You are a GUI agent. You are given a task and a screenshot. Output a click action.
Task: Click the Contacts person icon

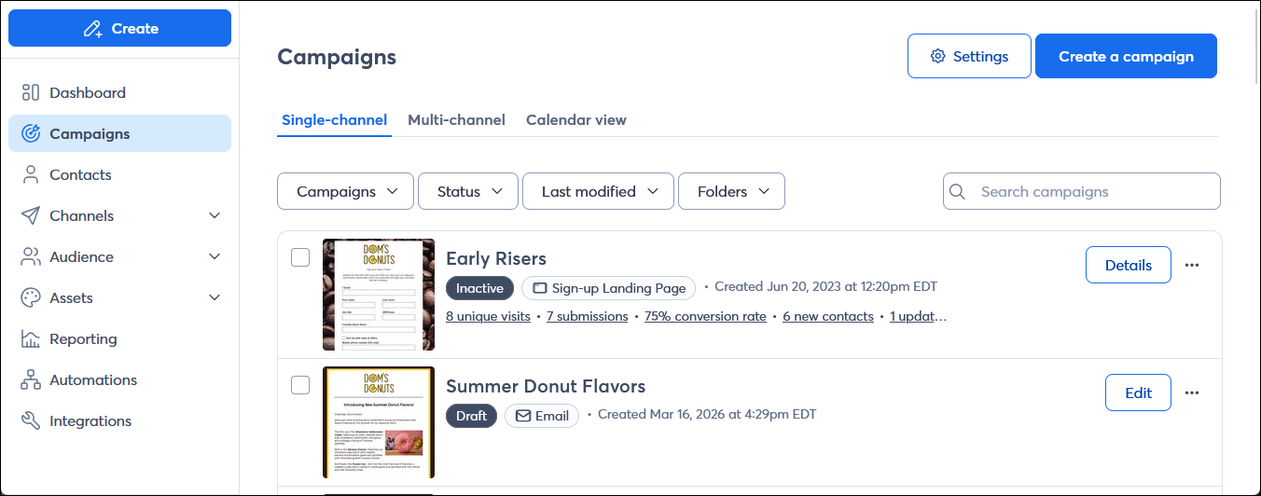31,174
